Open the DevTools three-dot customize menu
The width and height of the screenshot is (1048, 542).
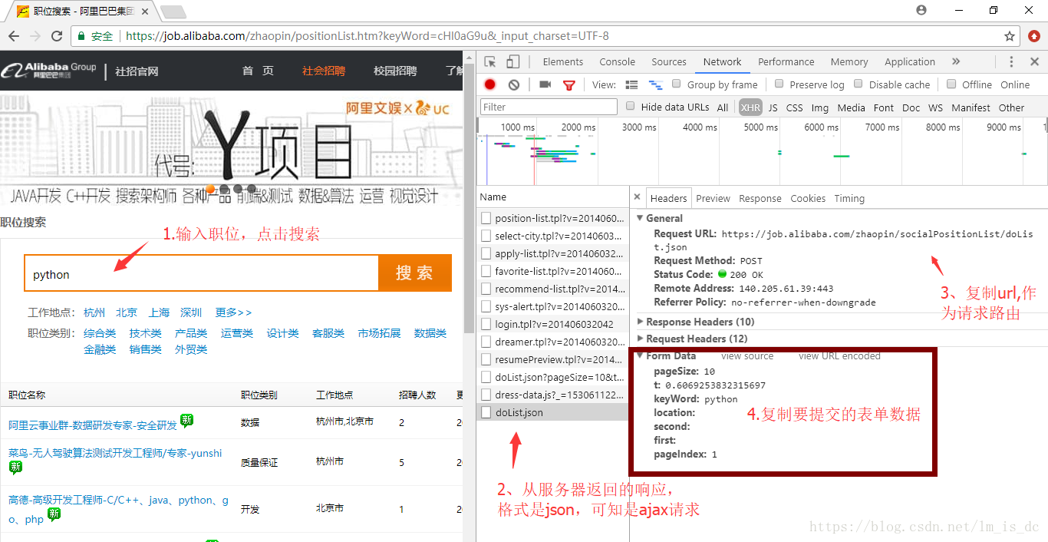1012,62
